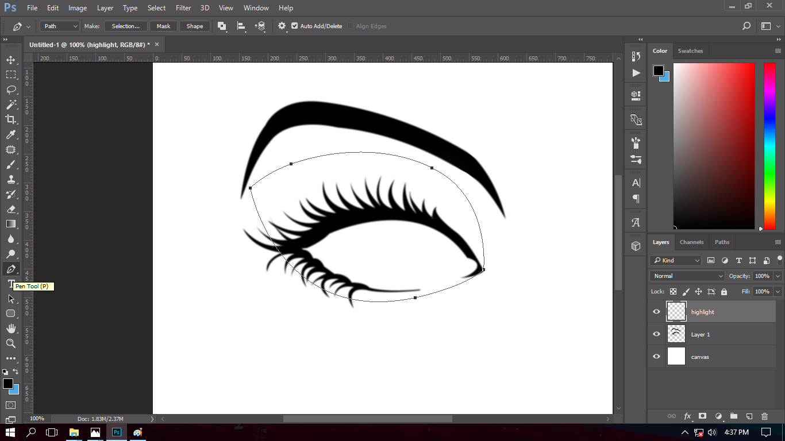The width and height of the screenshot is (785, 441).
Task: Open the Character panel icon
Action: (636, 183)
